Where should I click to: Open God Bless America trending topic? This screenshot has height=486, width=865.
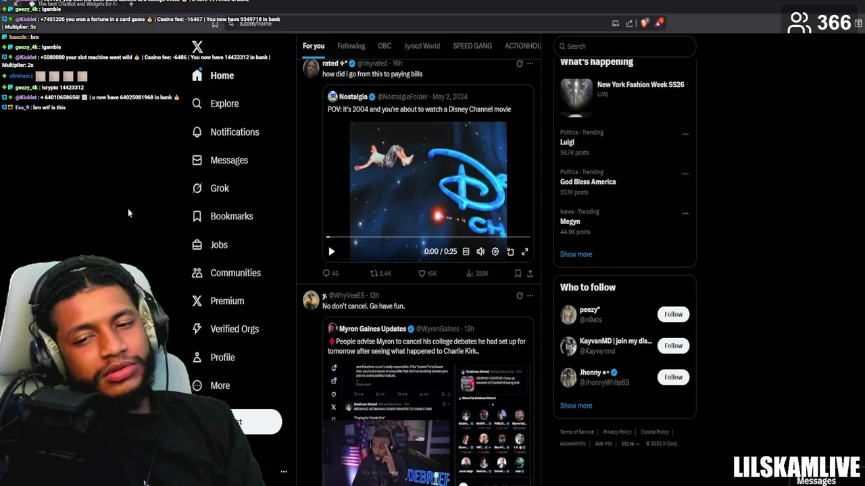pyautogui.click(x=588, y=182)
